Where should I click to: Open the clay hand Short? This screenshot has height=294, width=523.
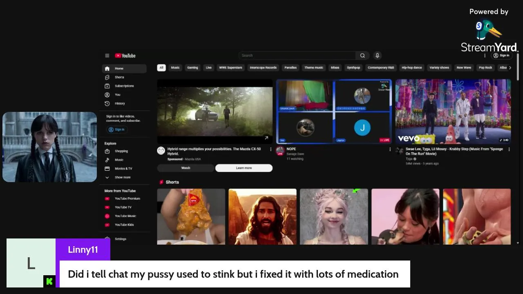tap(477, 217)
